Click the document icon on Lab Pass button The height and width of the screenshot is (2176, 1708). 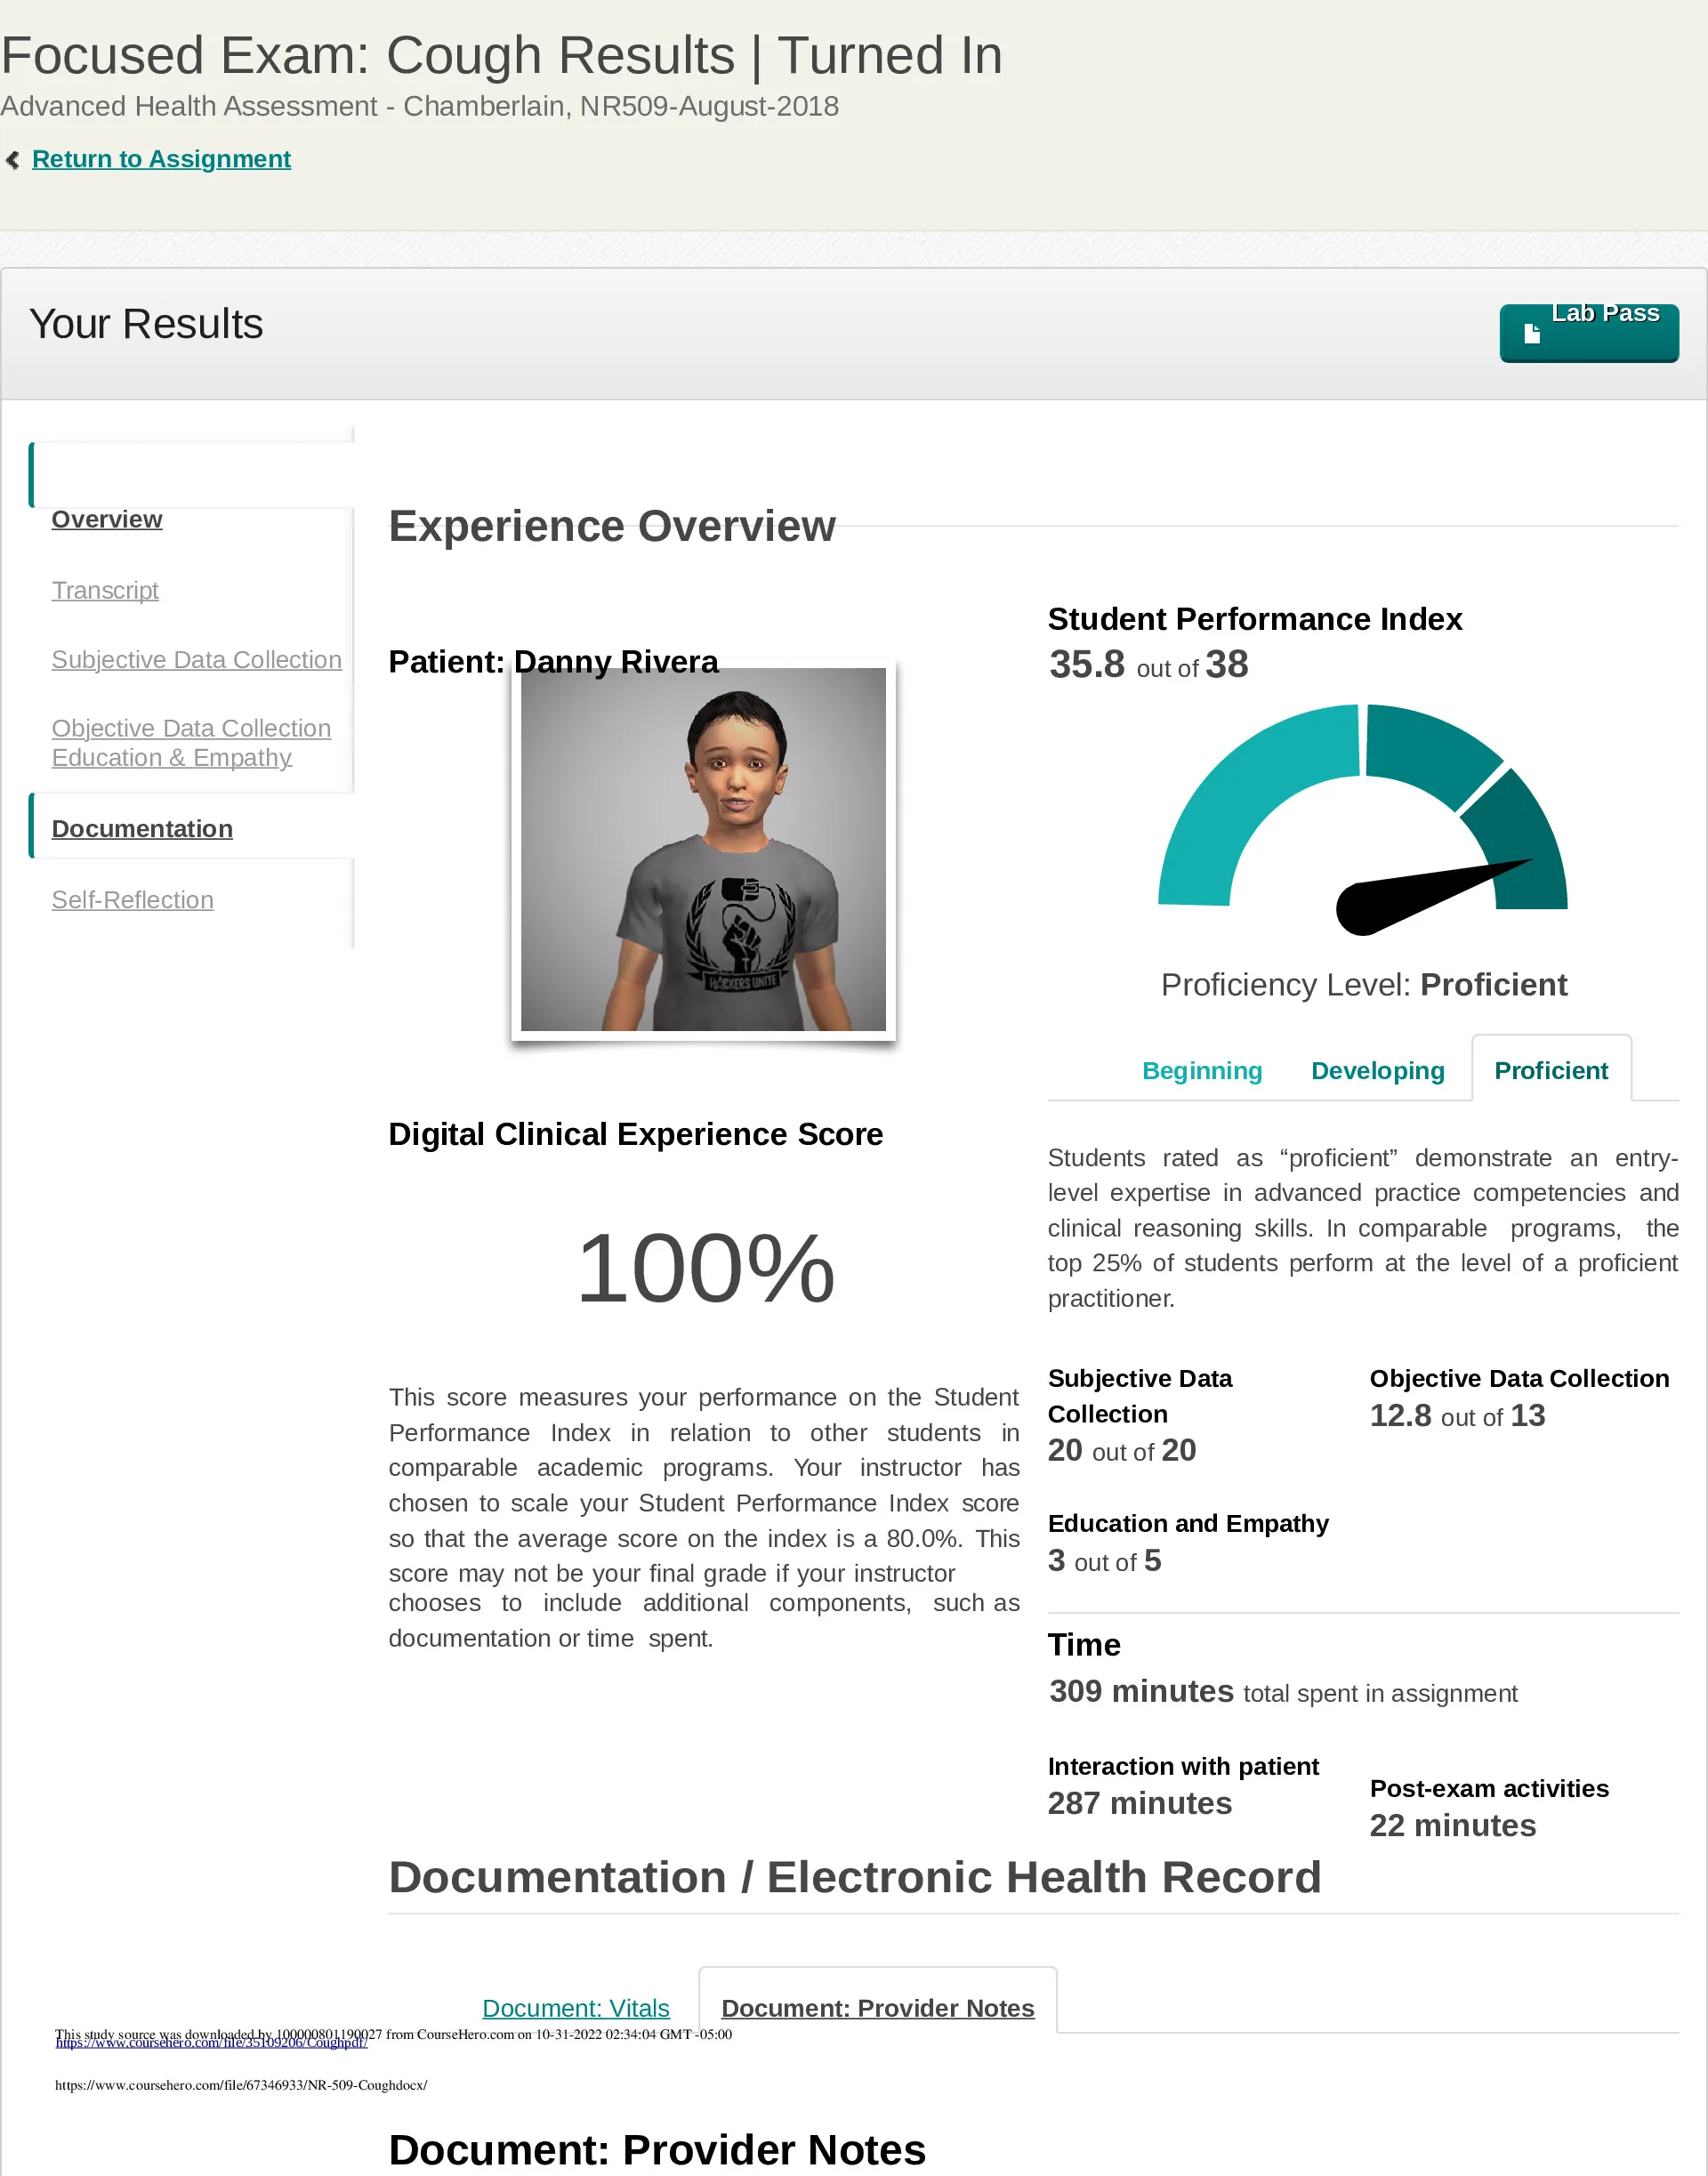pos(1531,334)
